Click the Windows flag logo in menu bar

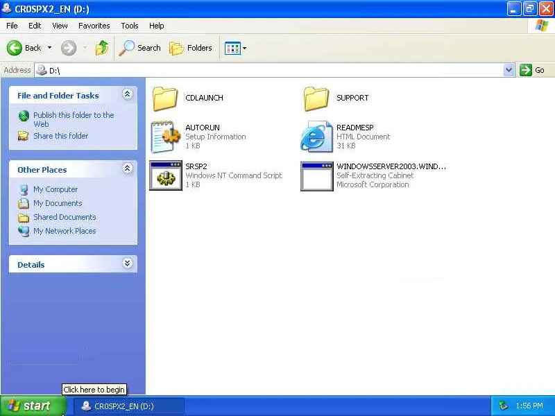click(x=542, y=26)
